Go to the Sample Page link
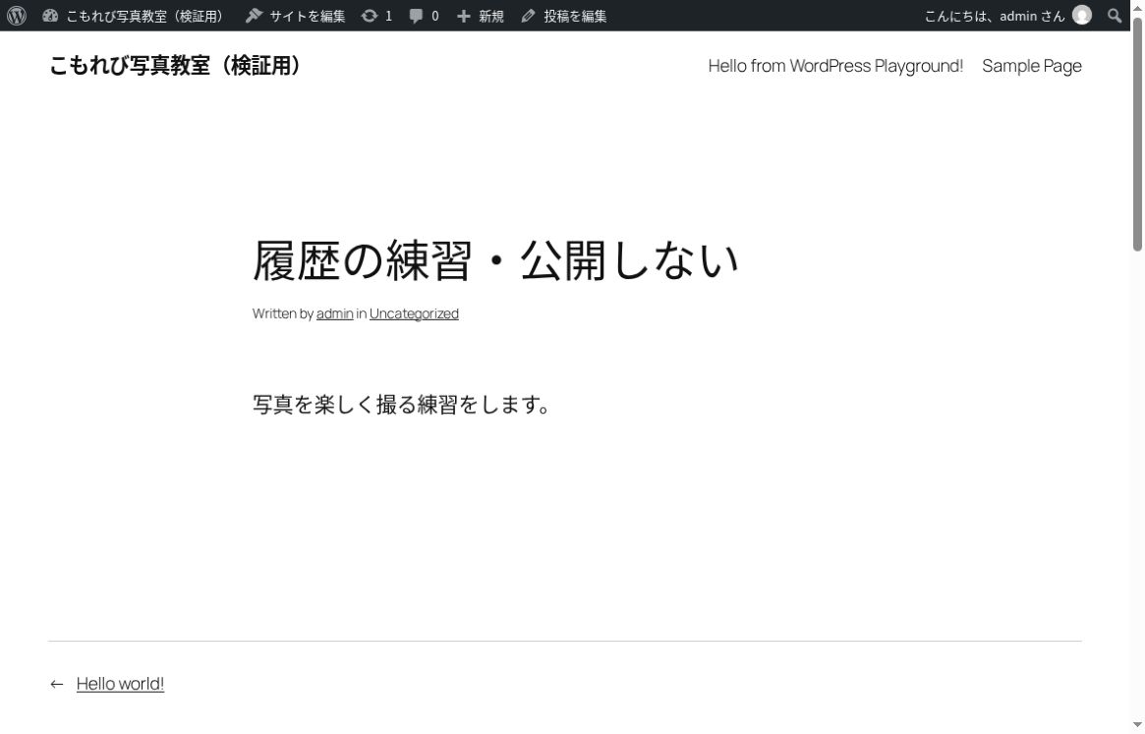Viewport: 1145px width, 734px height. [x=1032, y=66]
